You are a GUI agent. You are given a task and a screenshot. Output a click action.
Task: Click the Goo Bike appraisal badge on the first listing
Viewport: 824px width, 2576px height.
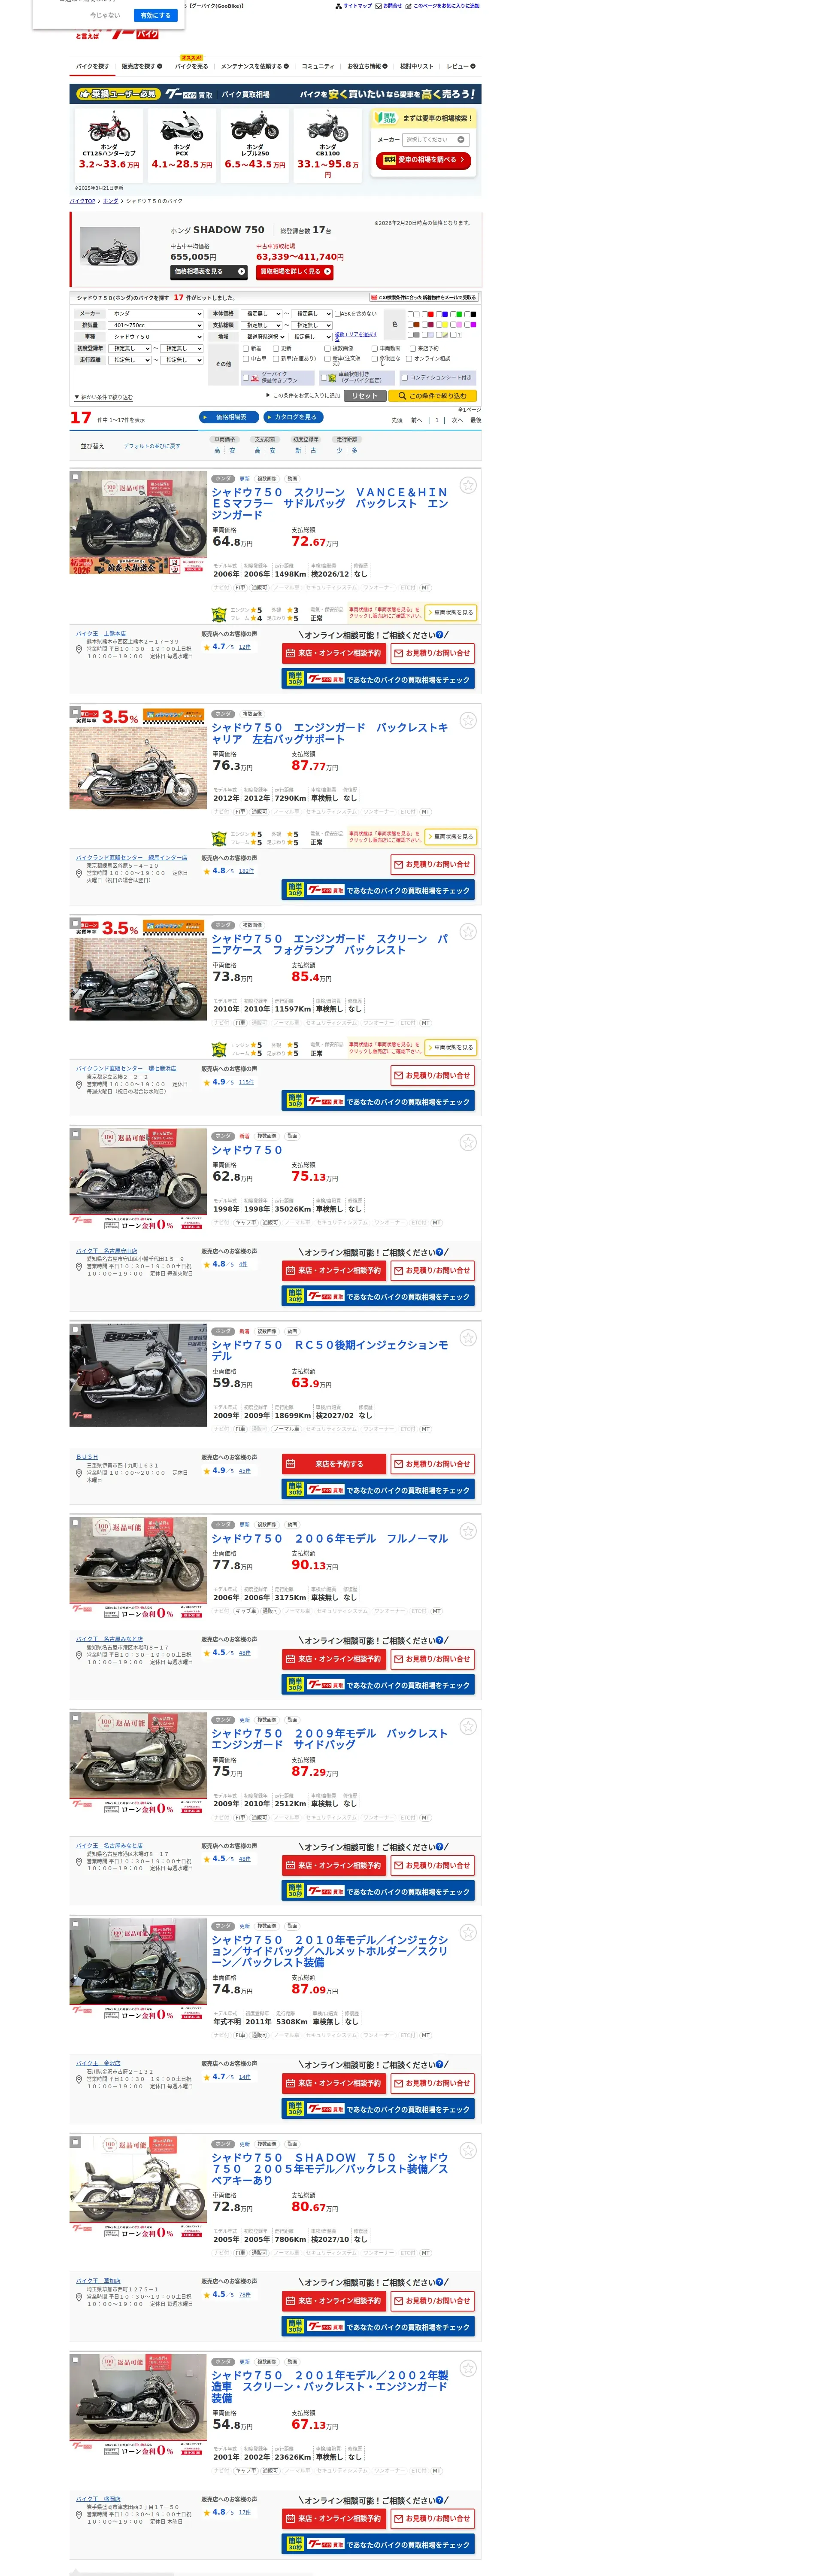[219, 615]
